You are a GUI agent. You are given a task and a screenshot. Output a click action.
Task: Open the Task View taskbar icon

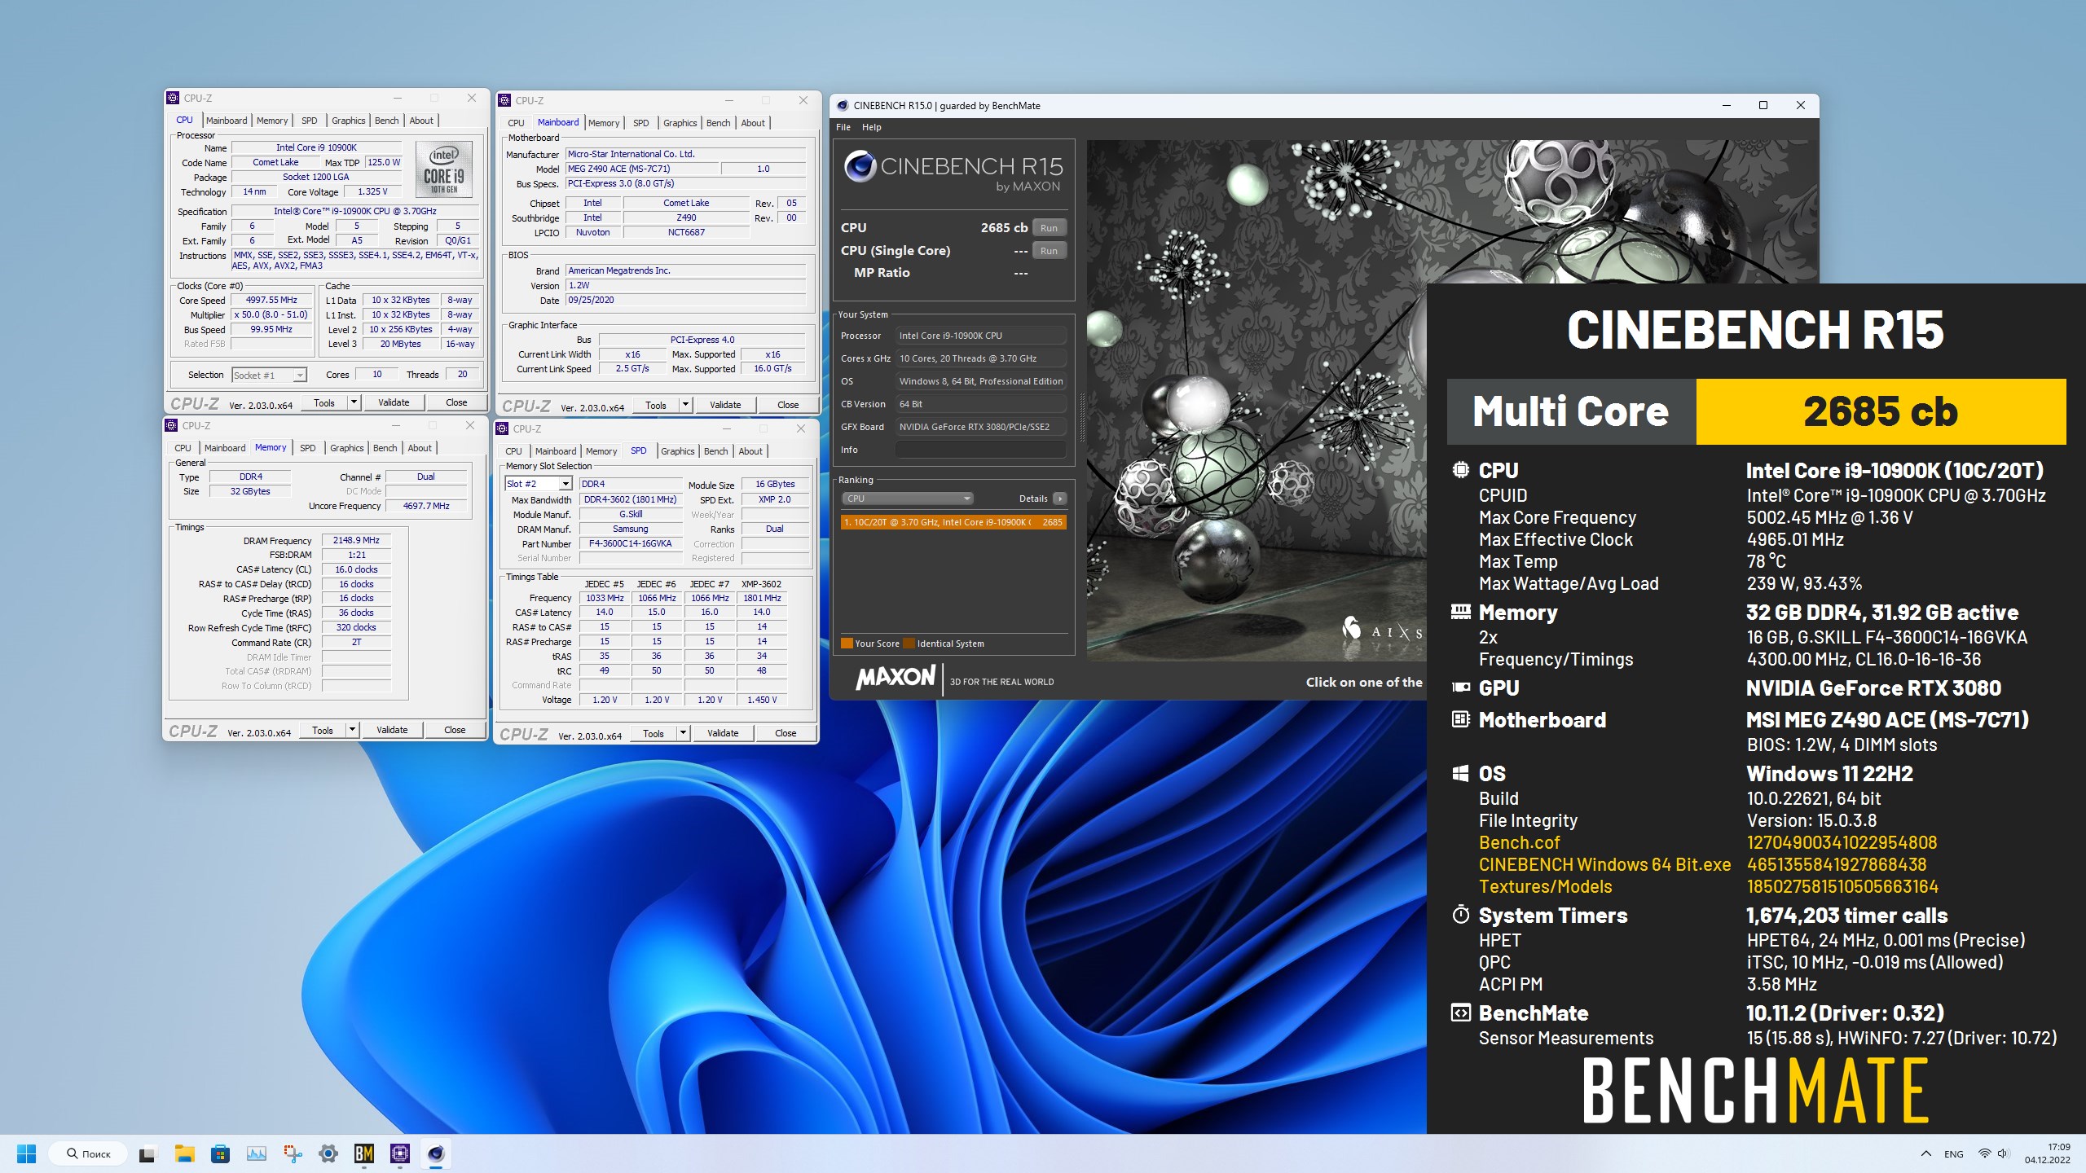coord(147,1153)
